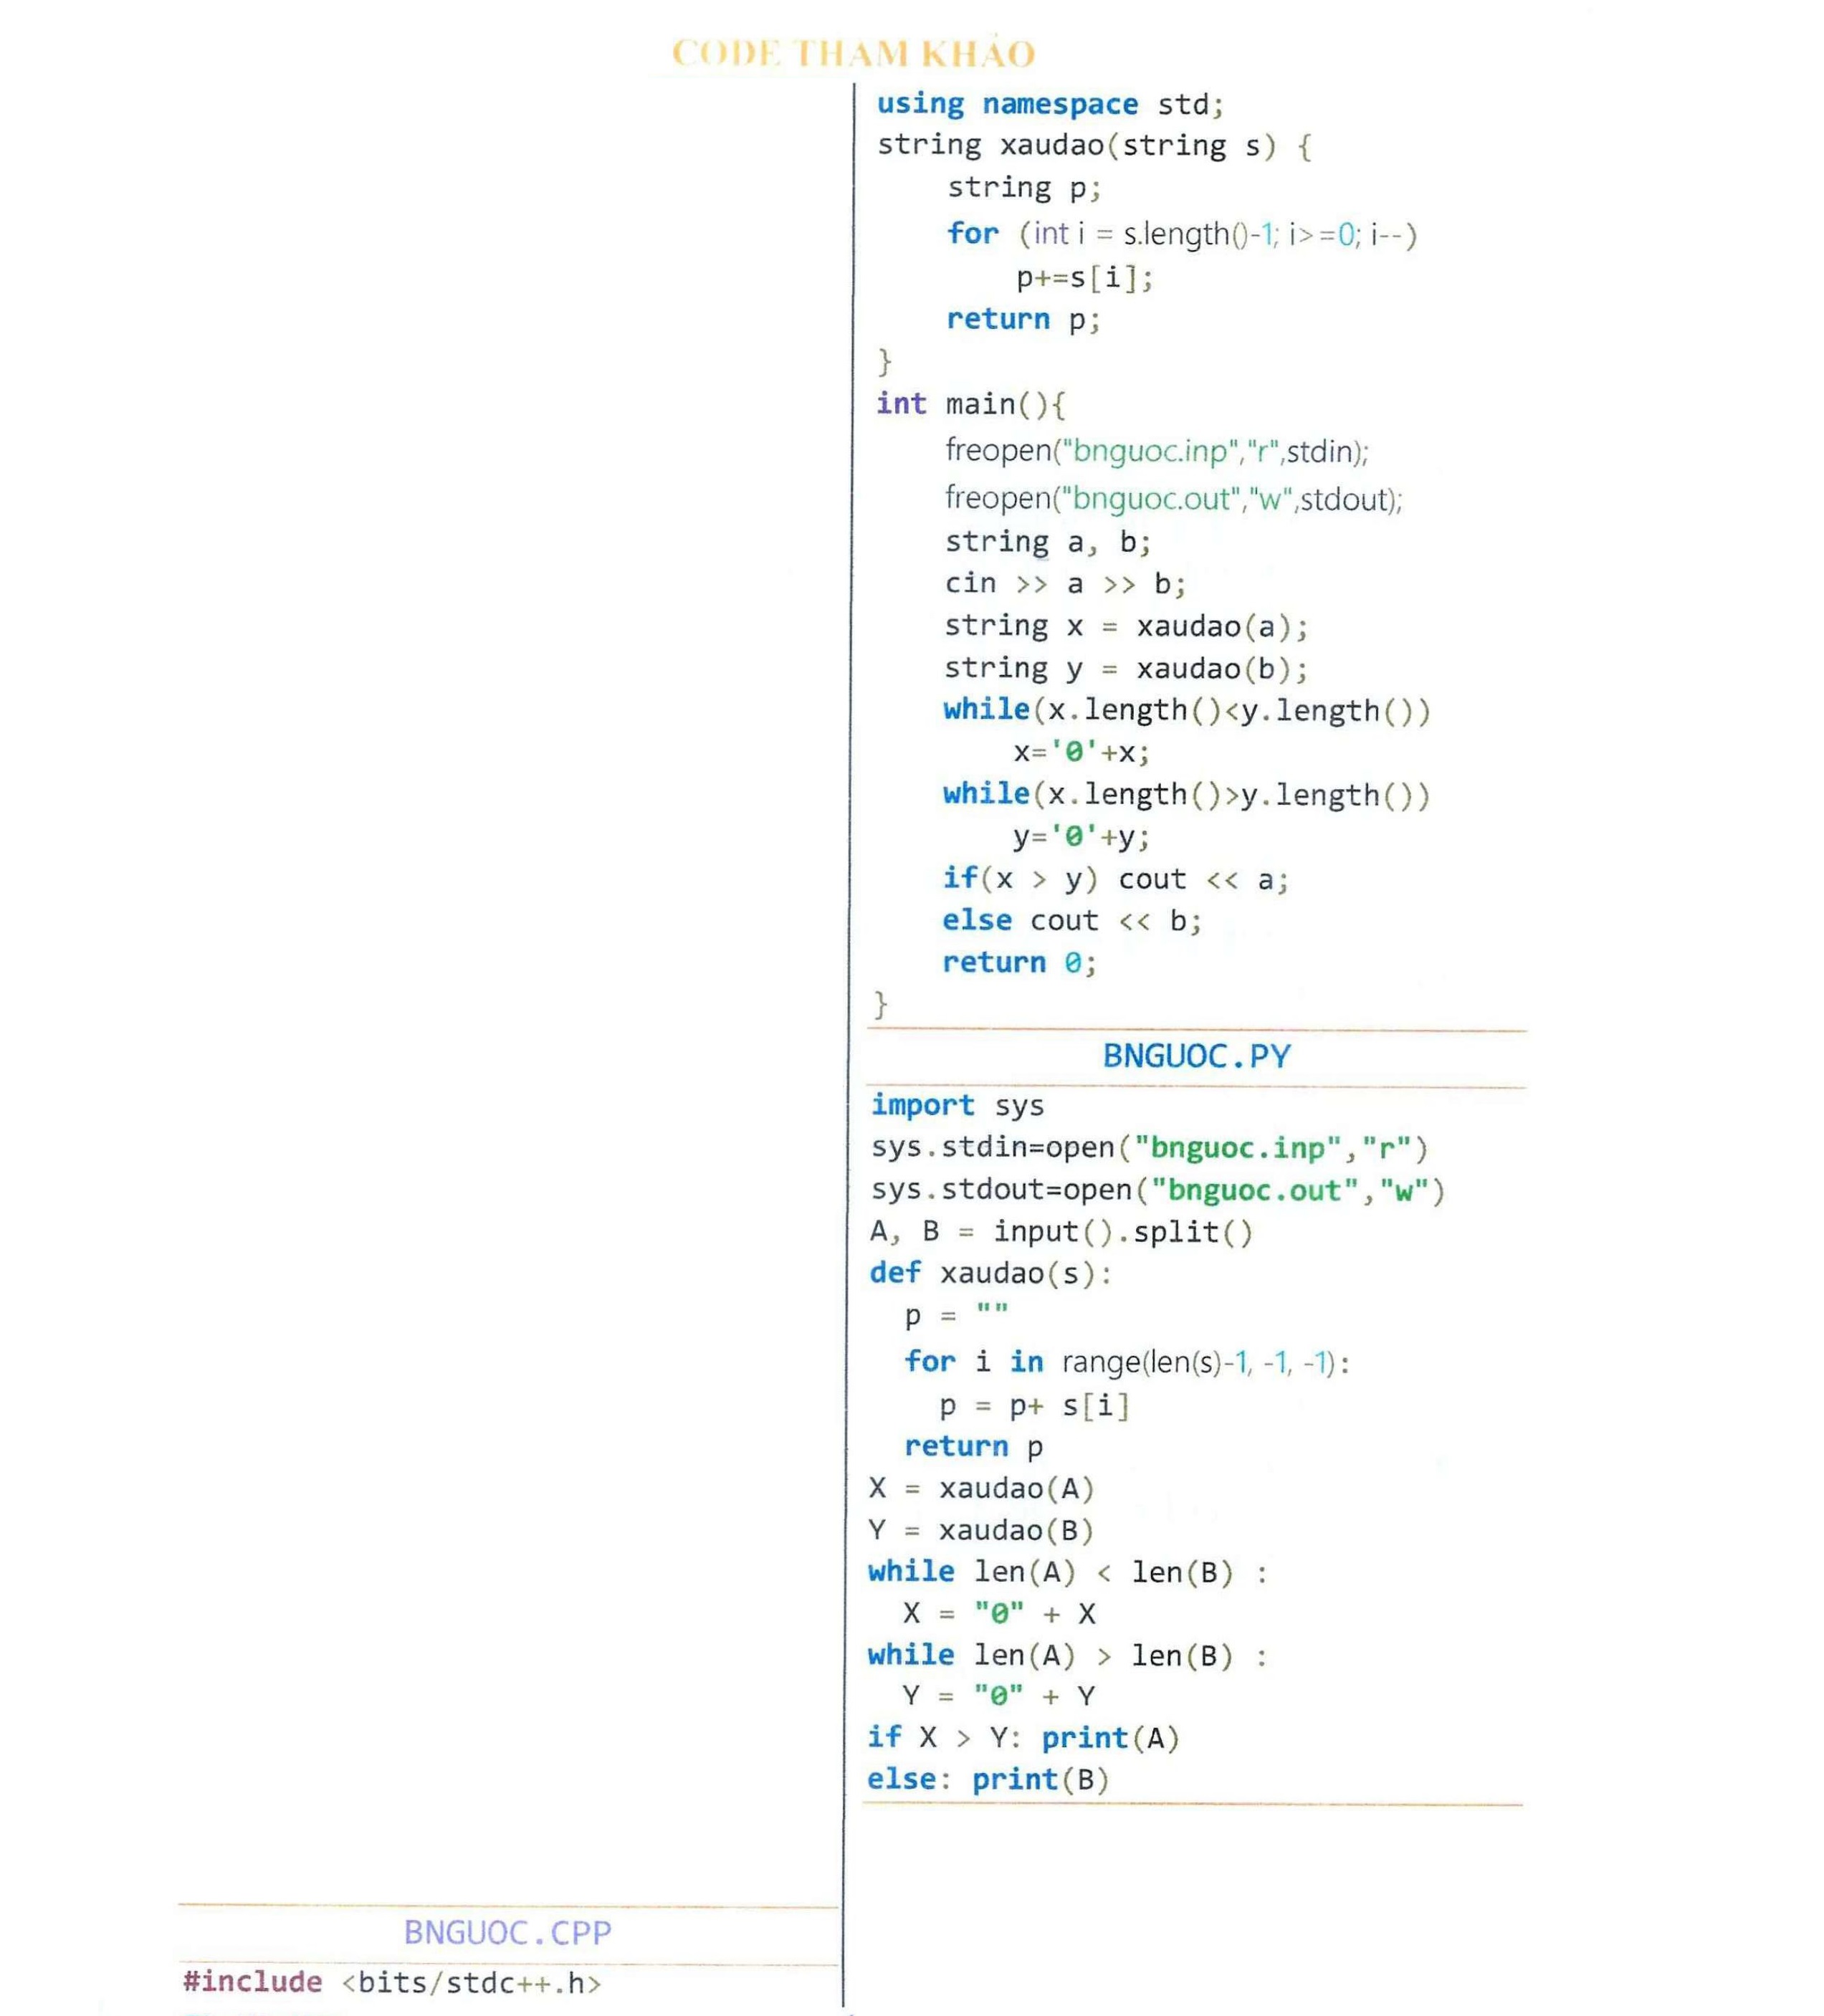Screen dimensions: 1824x2016
Task: Click the line 'int main(){'
Action: tap(971, 404)
